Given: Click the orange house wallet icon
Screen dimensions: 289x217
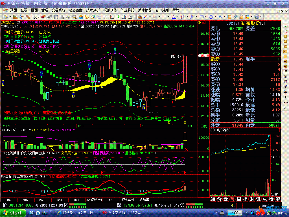Looking at the screenshot, I should pos(81,17).
